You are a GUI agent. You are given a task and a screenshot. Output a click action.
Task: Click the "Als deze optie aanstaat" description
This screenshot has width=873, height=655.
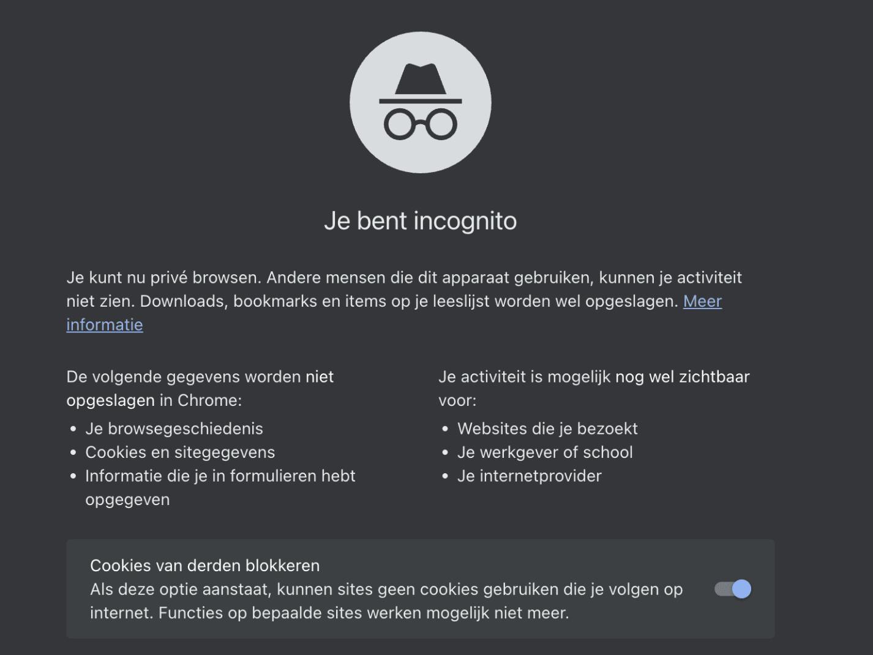[x=386, y=589]
